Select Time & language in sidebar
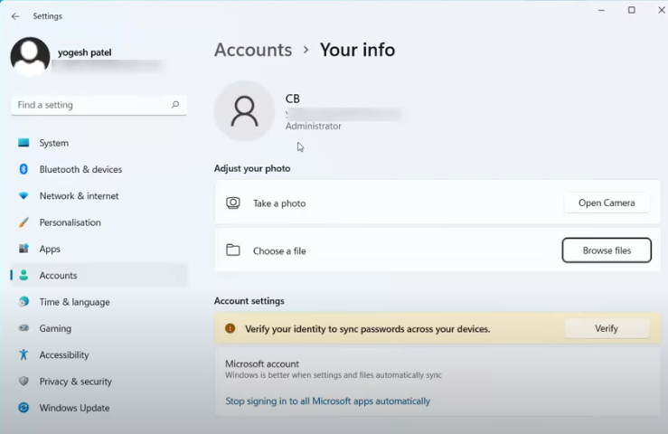This screenshot has width=668, height=434. (x=74, y=302)
